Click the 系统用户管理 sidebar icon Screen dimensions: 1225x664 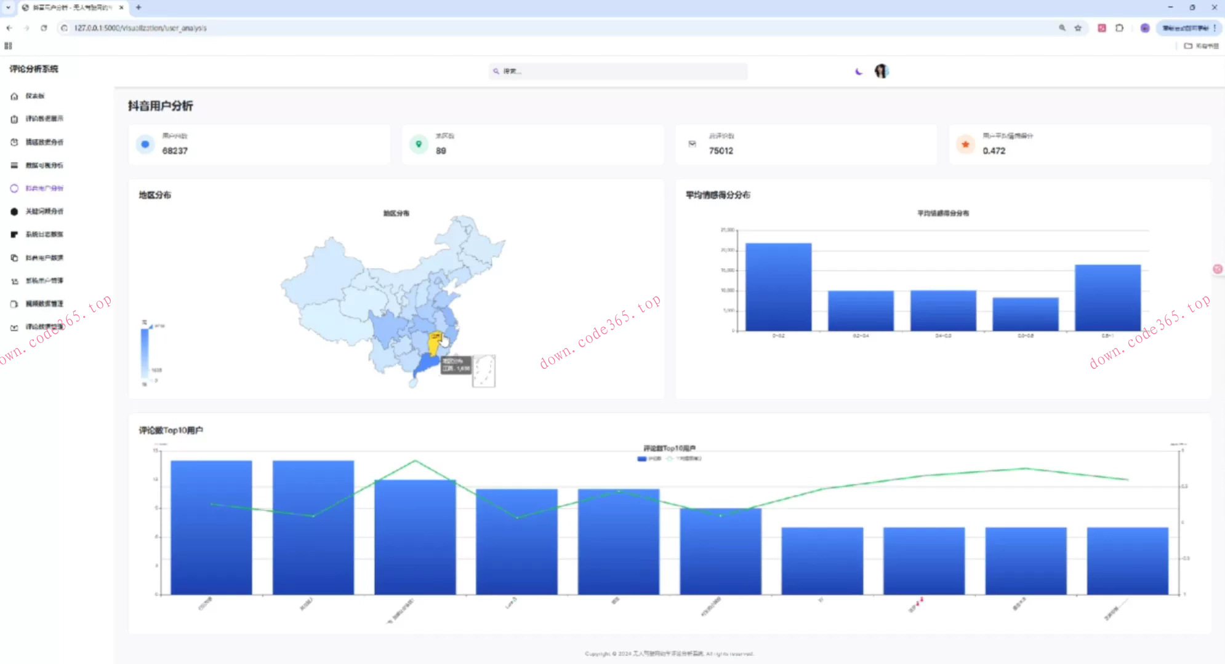(x=14, y=281)
